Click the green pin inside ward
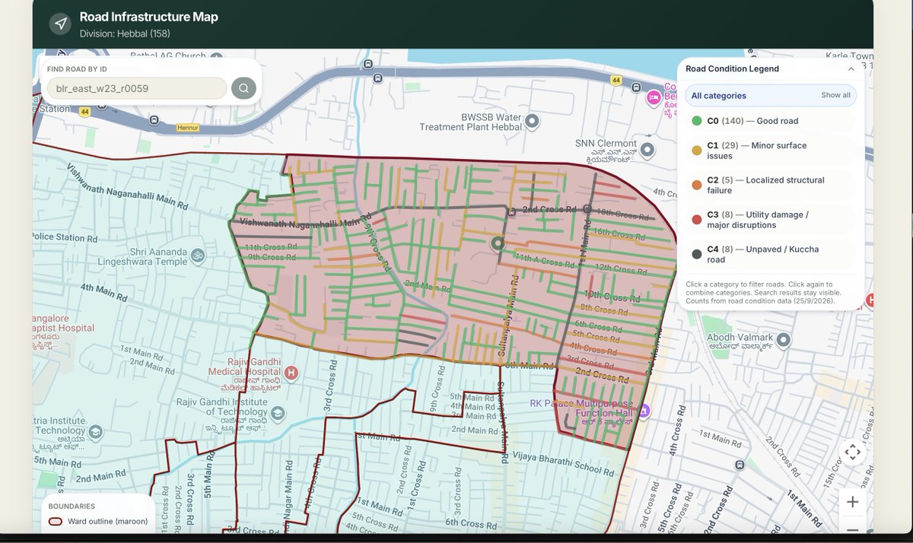 point(498,243)
